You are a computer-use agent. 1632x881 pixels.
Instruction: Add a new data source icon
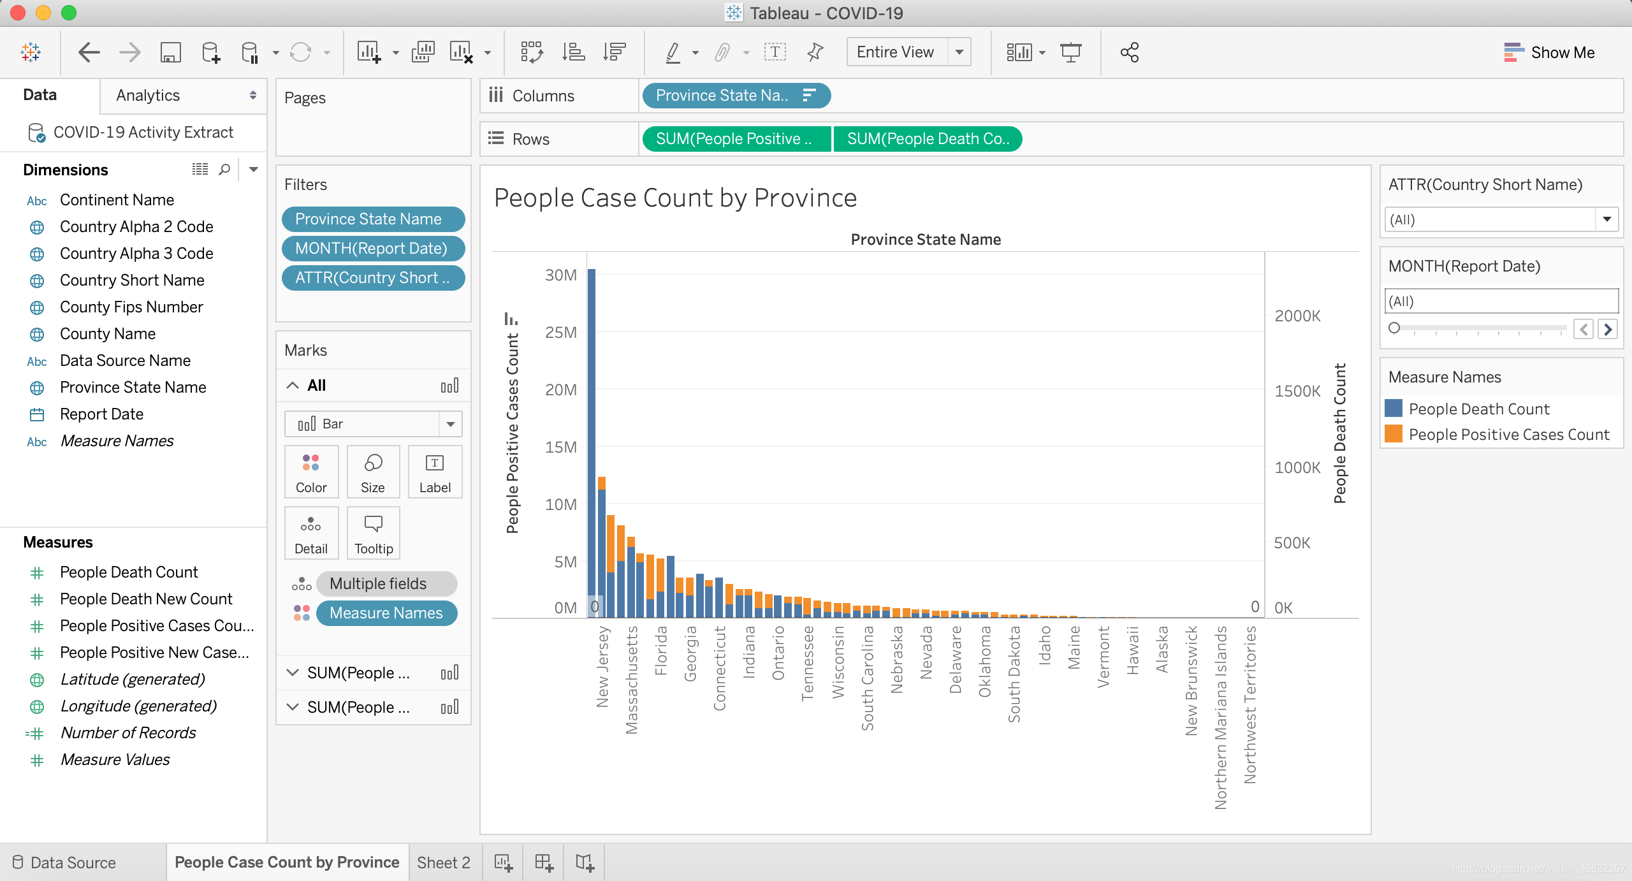[x=210, y=52]
